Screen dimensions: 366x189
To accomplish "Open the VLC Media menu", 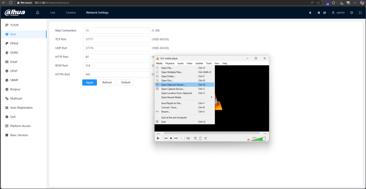I will coord(159,63).
